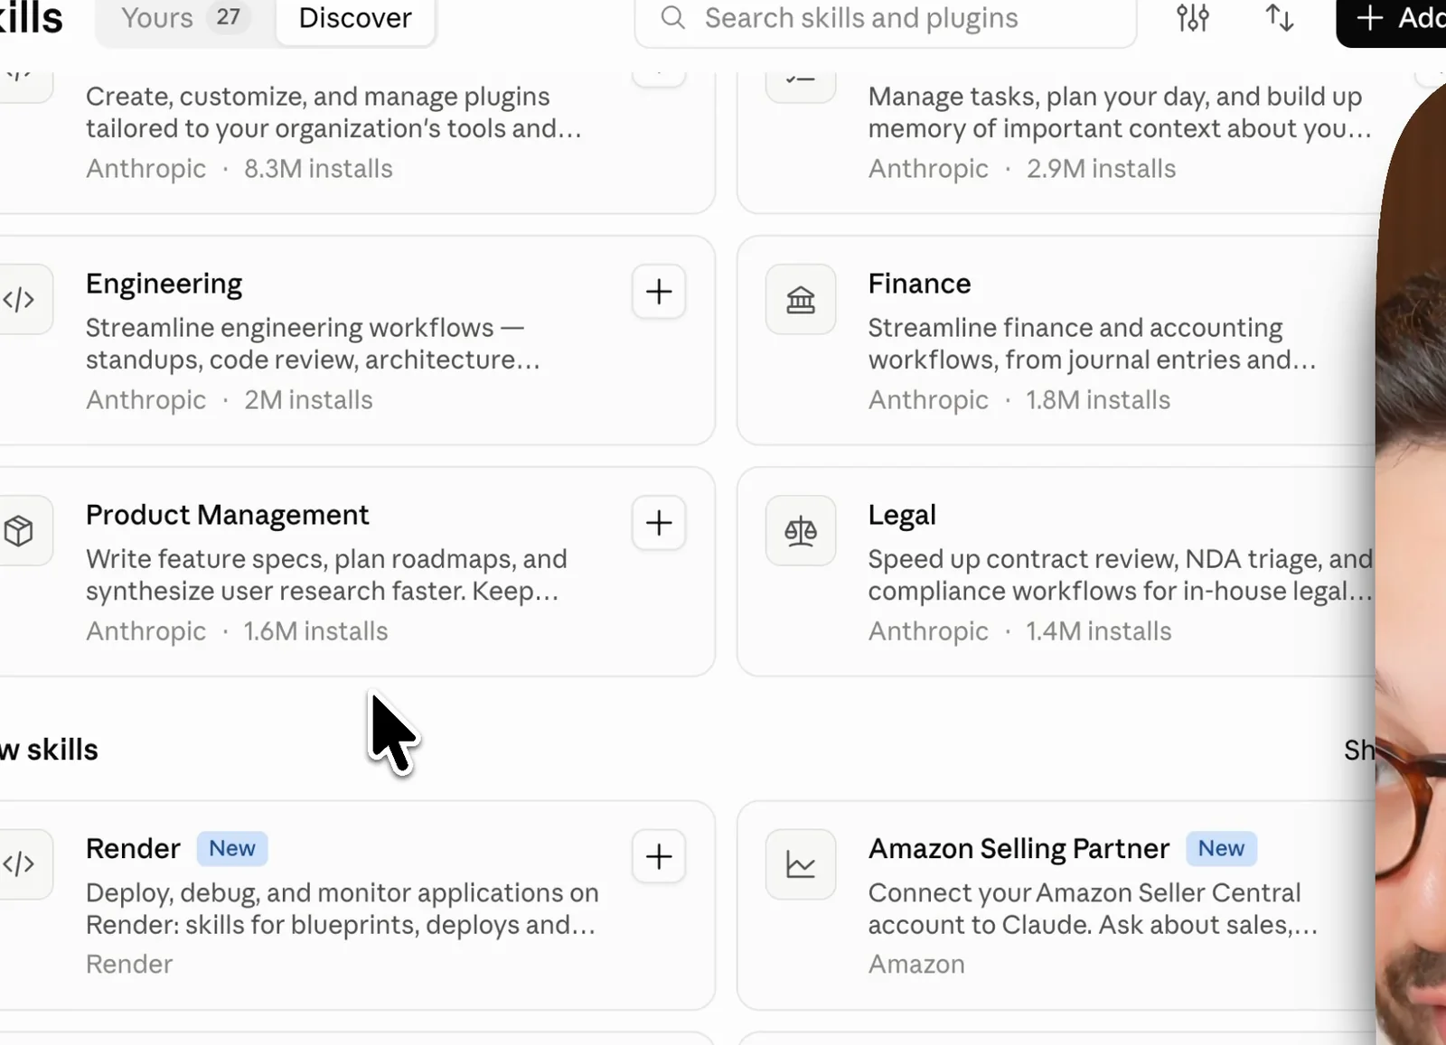Screen dimensions: 1446x1045
Task: Click the New badge beside Render
Action: tap(232, 849)
